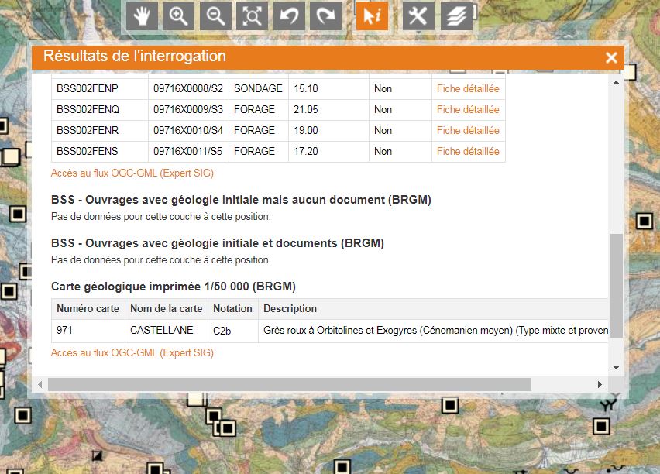Close the Résultats de l'interrogation panel
660x474 pixels.
pyautogui.click(x=611, y=58)
